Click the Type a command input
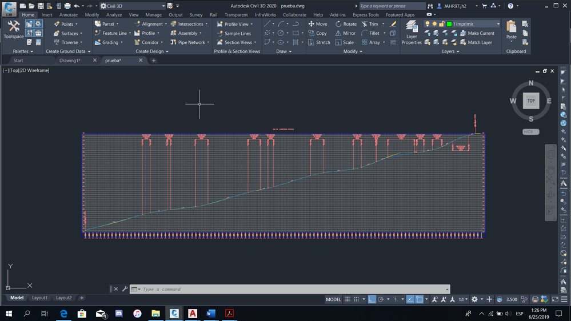The image size is (571, 321). coord(290,289)
